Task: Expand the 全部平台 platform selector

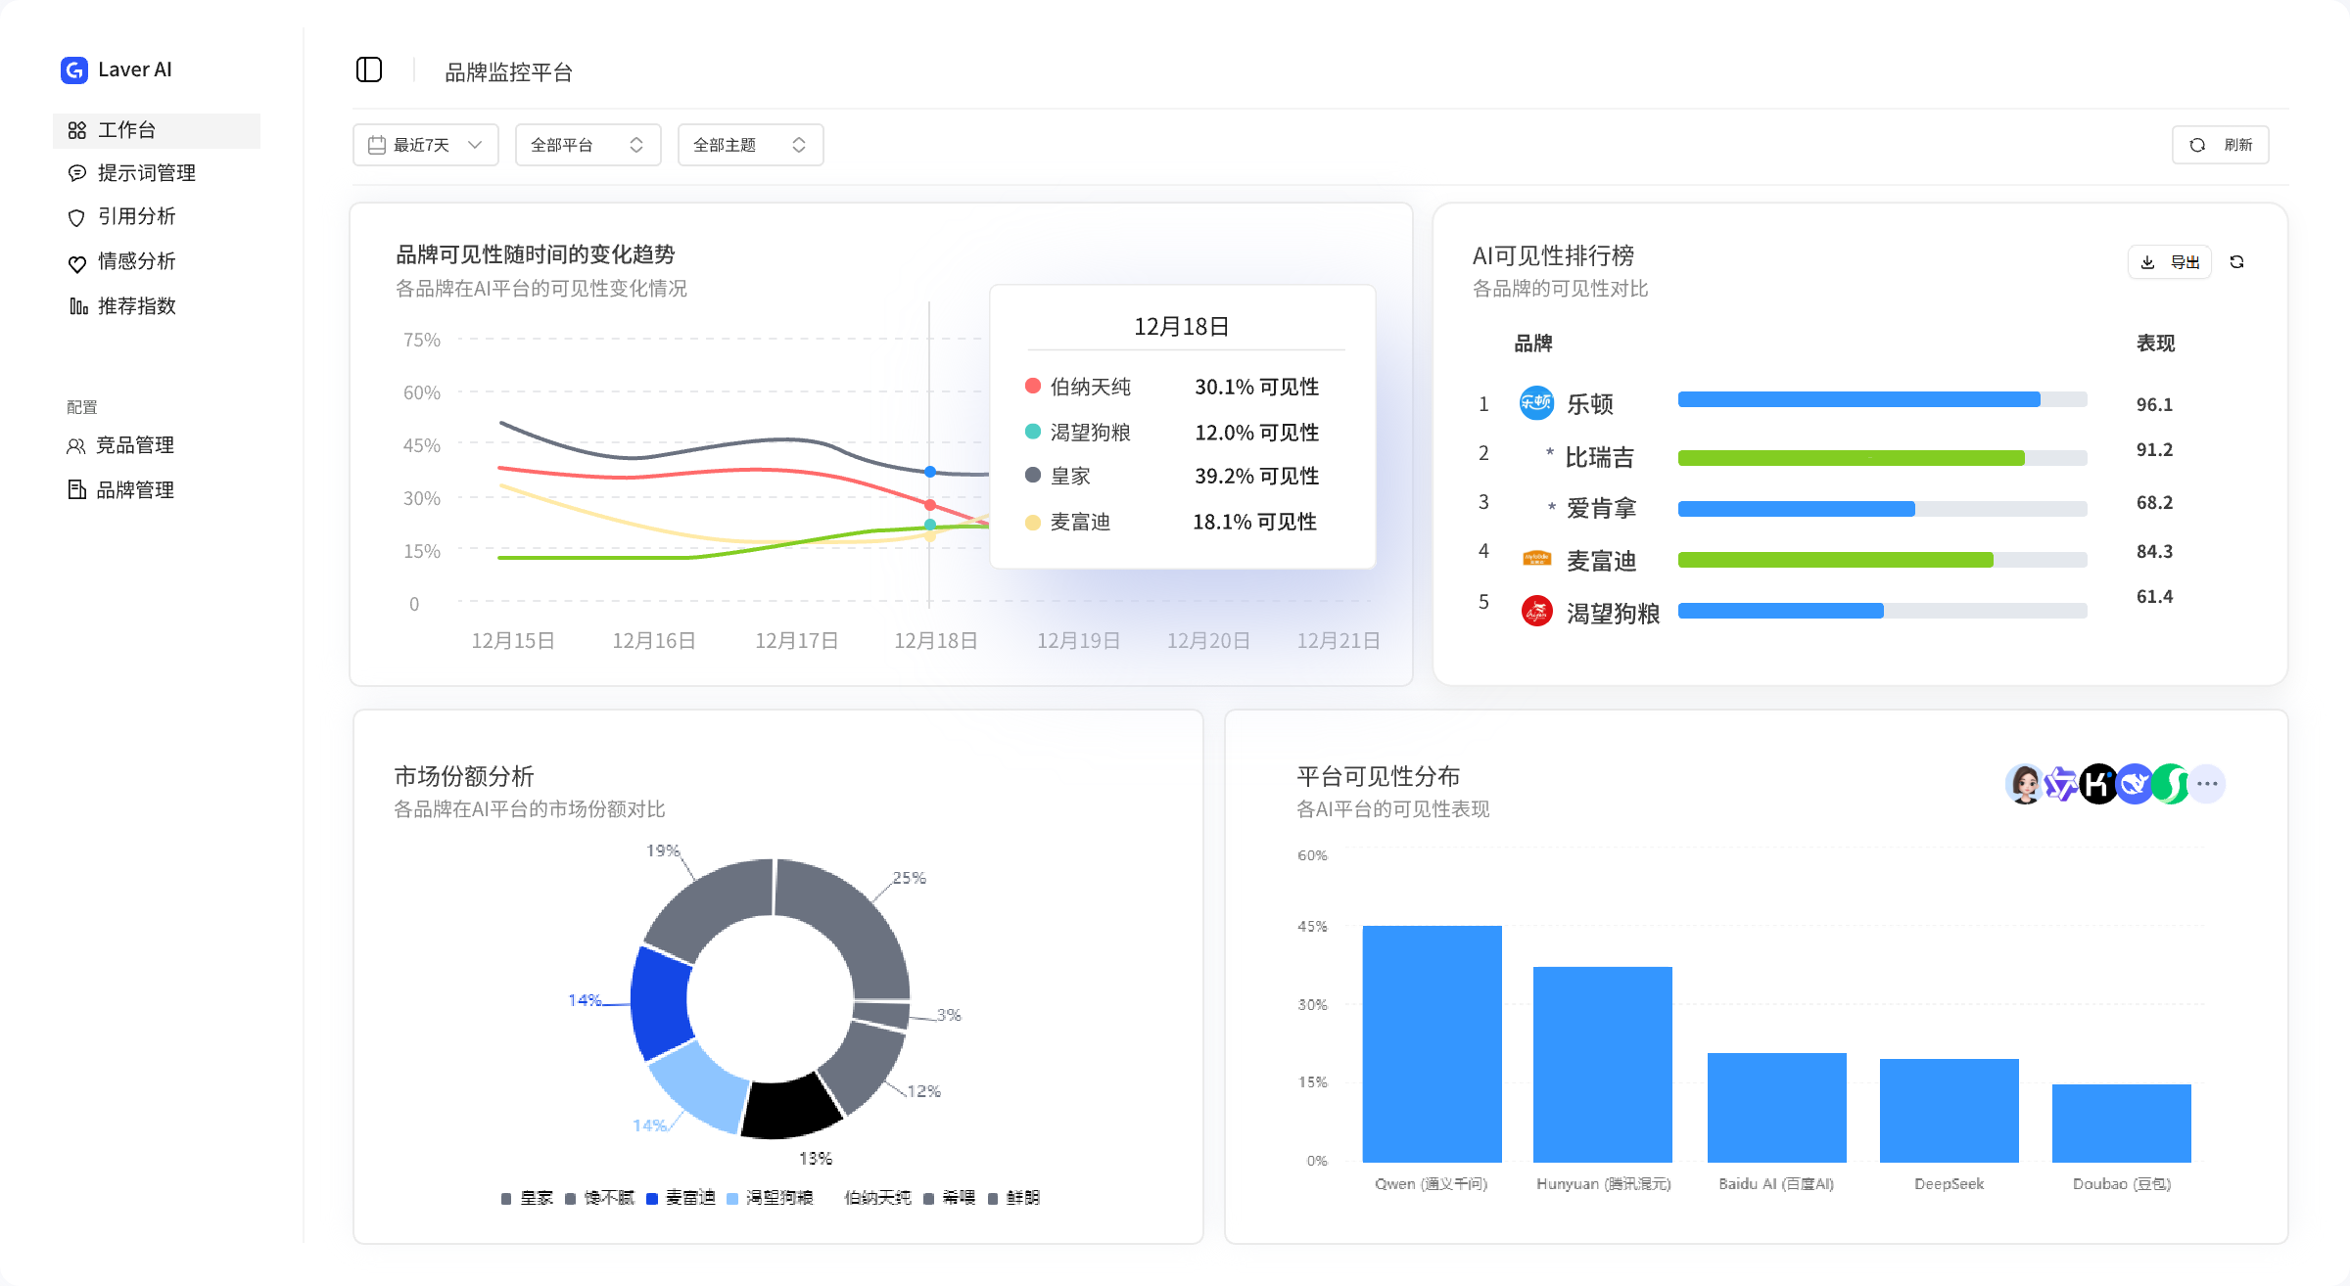Action: tap(587, 145)
